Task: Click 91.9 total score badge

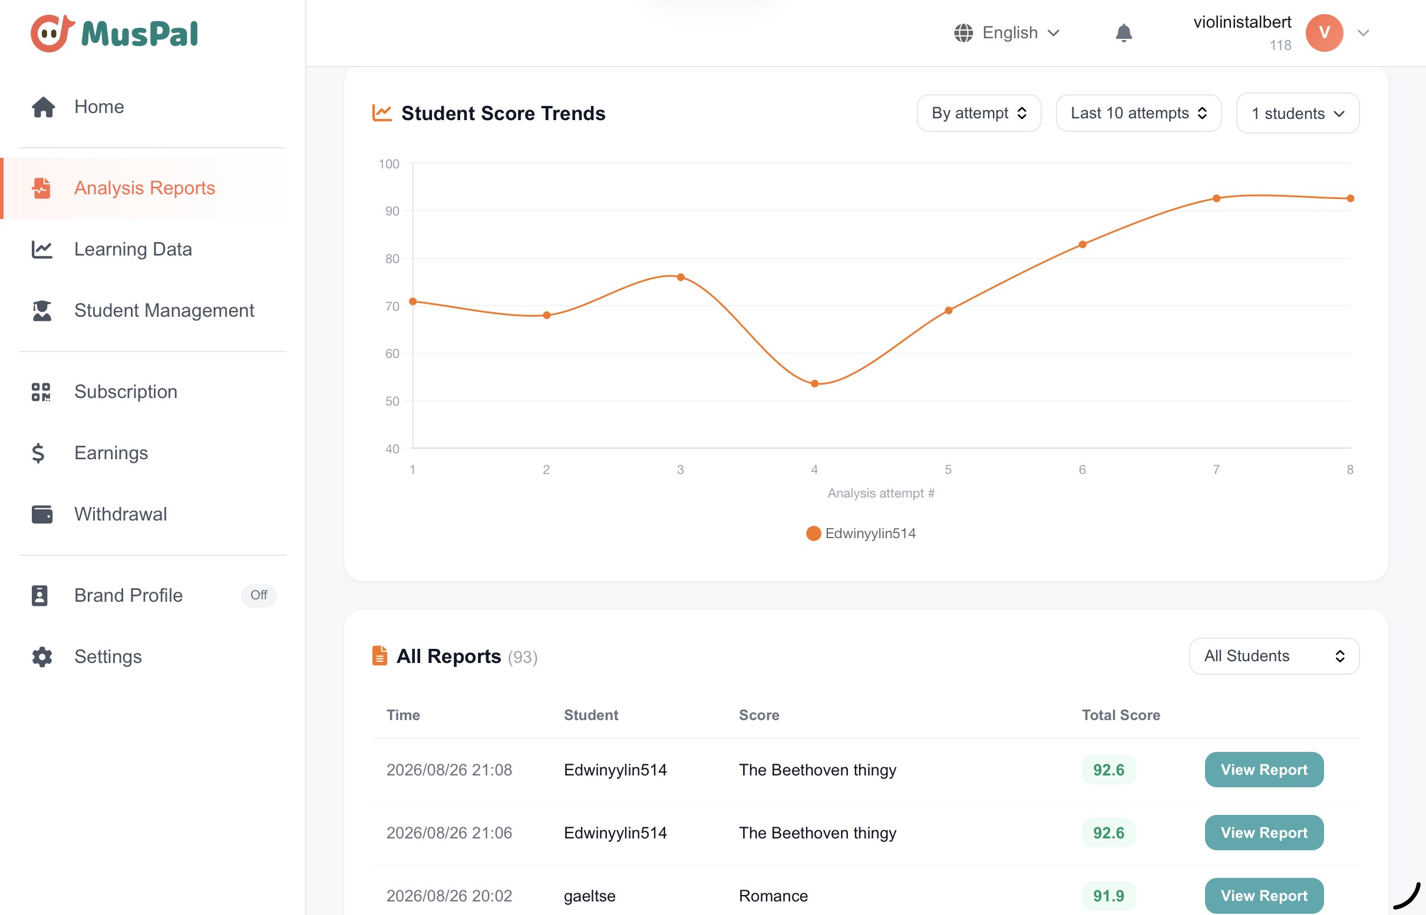Action: [x=1108, y=896]
